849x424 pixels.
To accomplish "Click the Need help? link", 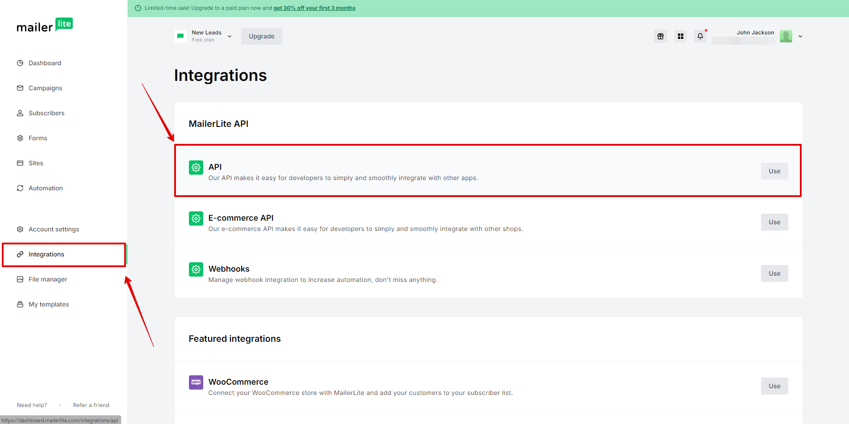I will tap(32, 405).
